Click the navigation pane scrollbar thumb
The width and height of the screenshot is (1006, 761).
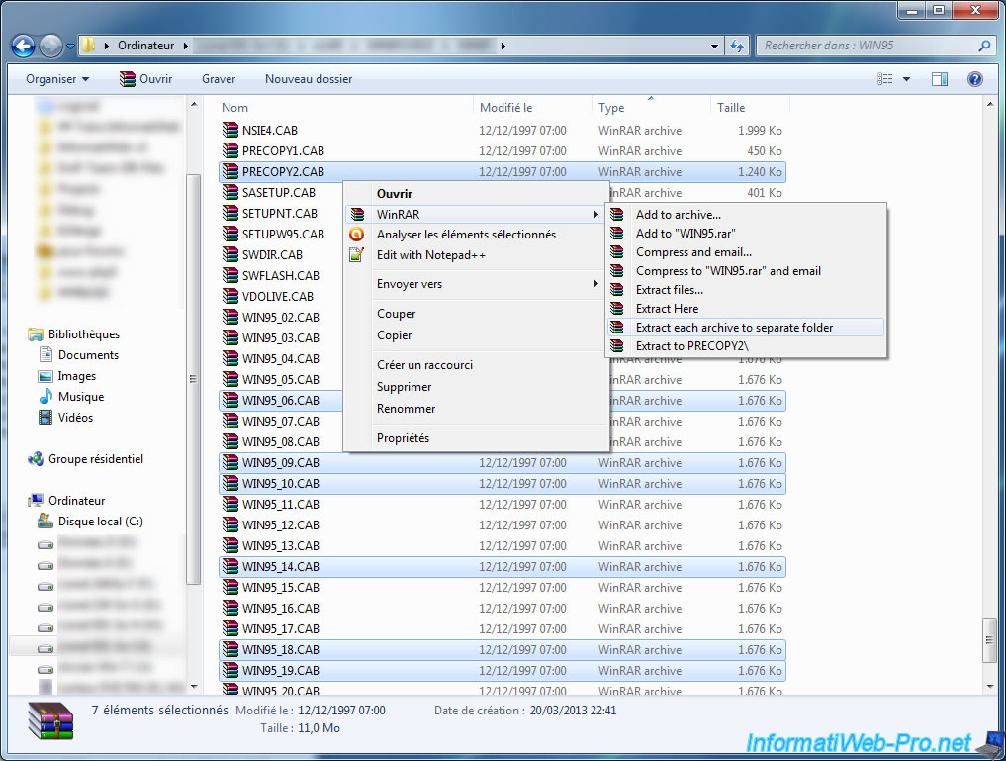point(193,379)
